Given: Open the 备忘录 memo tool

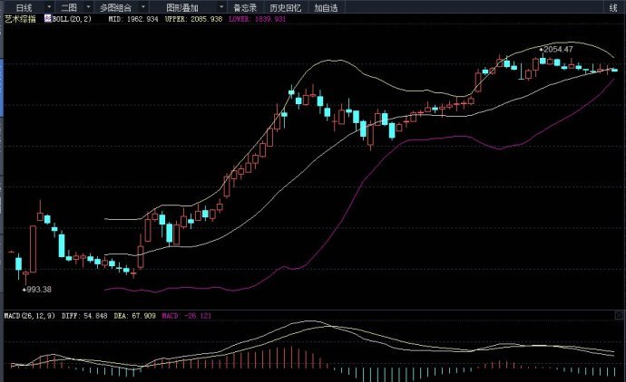Looking at the screenshot, I should [244, 6].
